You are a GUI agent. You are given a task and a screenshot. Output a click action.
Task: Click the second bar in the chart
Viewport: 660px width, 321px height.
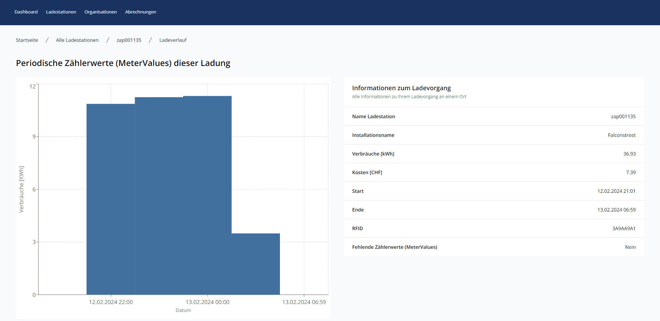pos(159,196)
